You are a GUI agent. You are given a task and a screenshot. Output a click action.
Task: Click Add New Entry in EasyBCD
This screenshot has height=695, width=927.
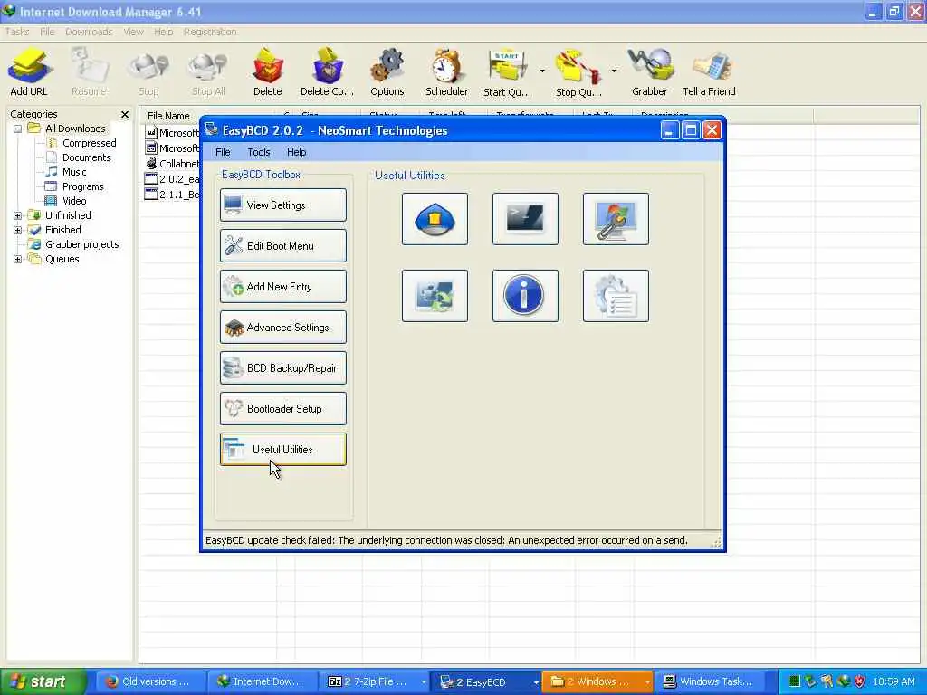(283, 287)
